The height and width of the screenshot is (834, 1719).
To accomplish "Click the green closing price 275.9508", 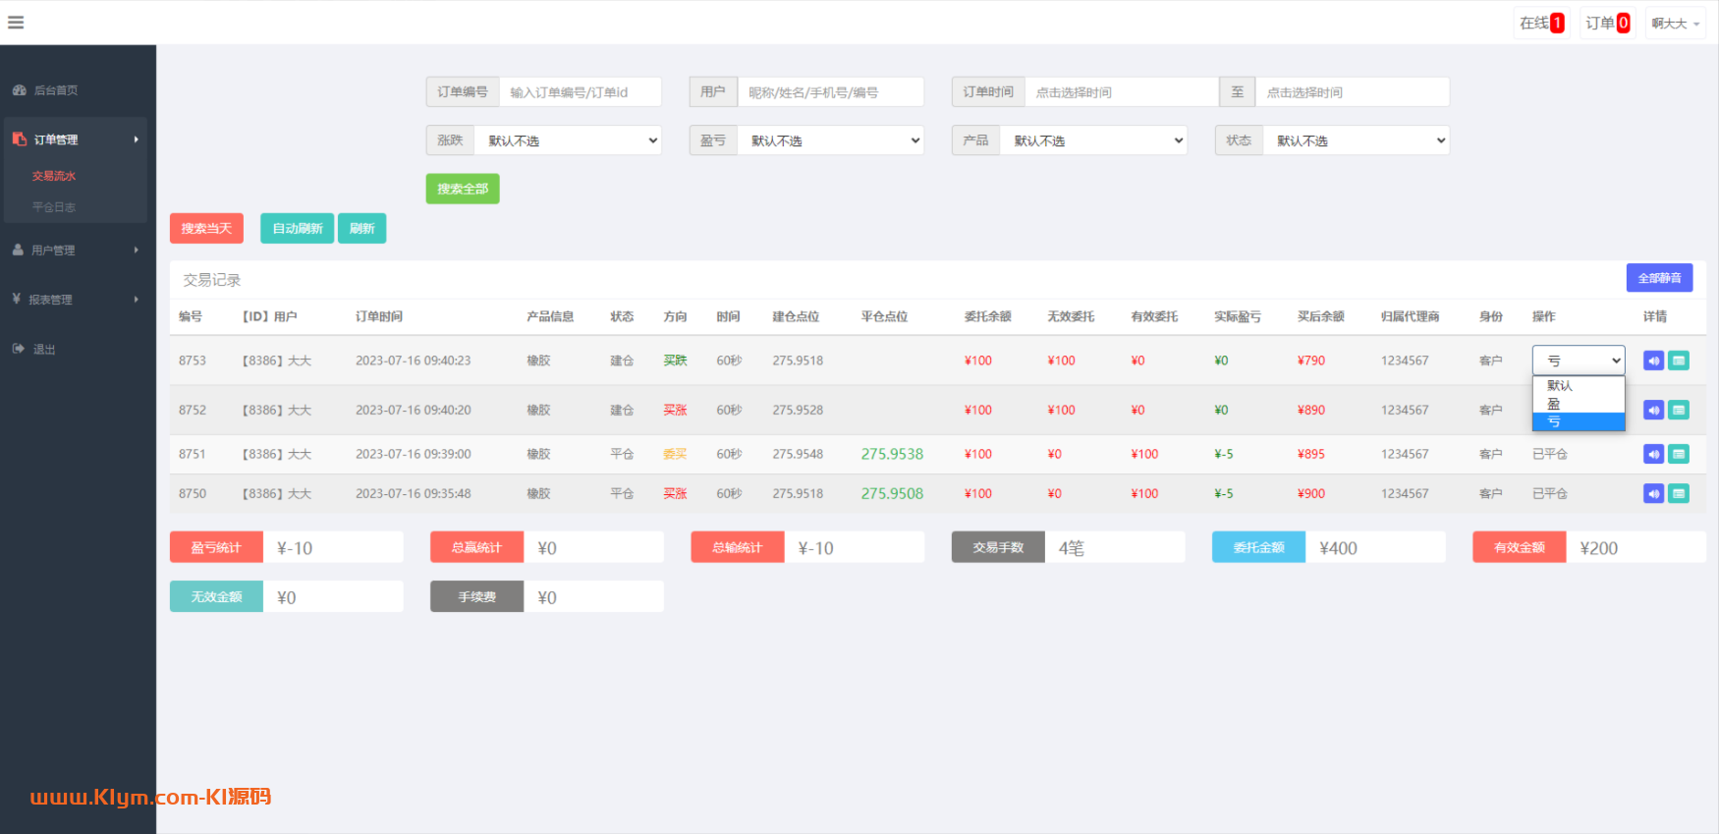I will pyautogui.click(x=892, y=493).
